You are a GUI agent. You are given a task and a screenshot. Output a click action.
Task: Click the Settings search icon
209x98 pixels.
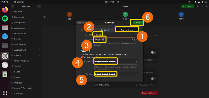[12, 6]
